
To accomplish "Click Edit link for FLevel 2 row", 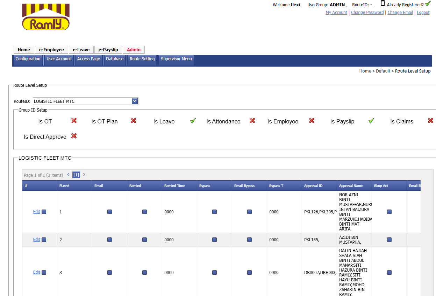I will coord(36,240).
